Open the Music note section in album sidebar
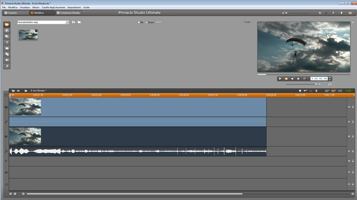Screen dimensions: 357x200 point(7,66)
